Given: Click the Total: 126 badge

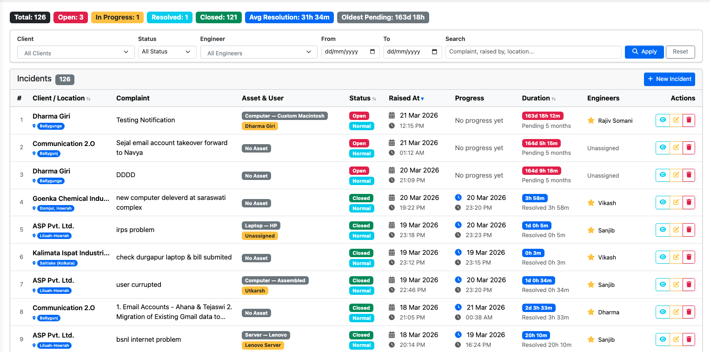Looking at the screenshot, I should point(30,17).
